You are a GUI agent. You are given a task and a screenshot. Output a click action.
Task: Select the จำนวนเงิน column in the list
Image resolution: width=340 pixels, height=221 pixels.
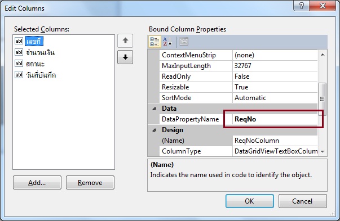(x=40, y=52)
